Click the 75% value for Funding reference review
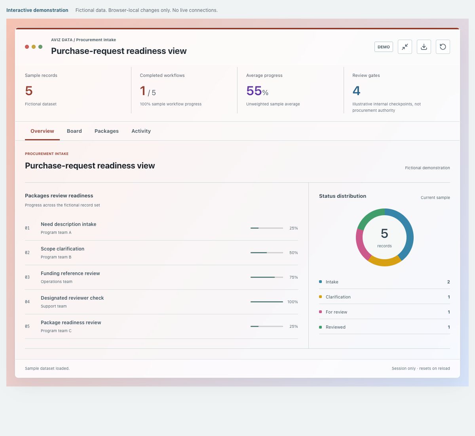The height and width of the screenshot is (436, 475). pos(294,277)
